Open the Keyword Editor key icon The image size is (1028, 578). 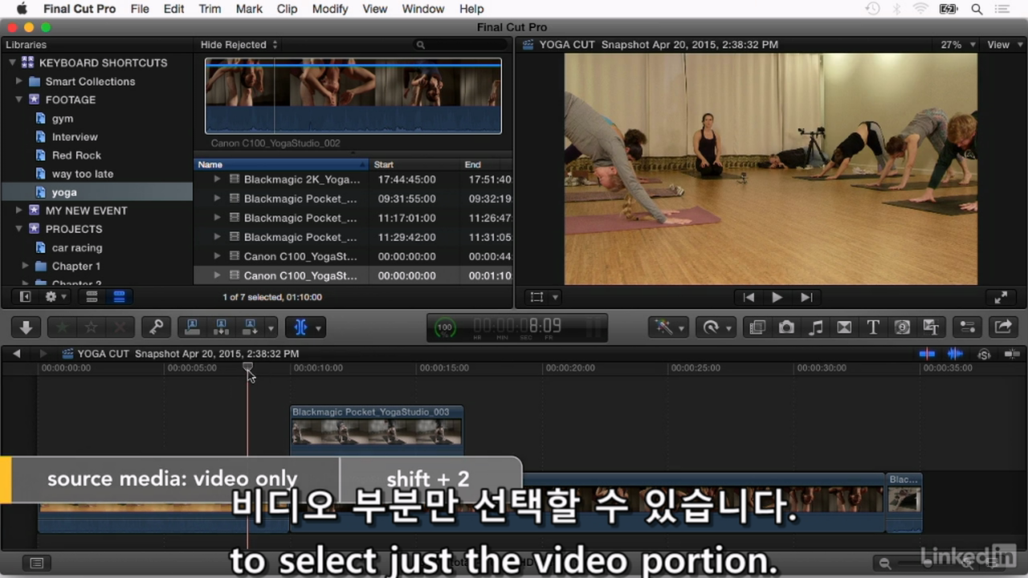point(157,327)
